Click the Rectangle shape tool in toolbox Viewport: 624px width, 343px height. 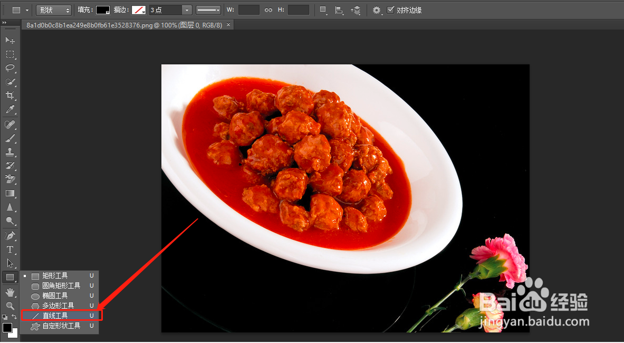coord(10,277)
